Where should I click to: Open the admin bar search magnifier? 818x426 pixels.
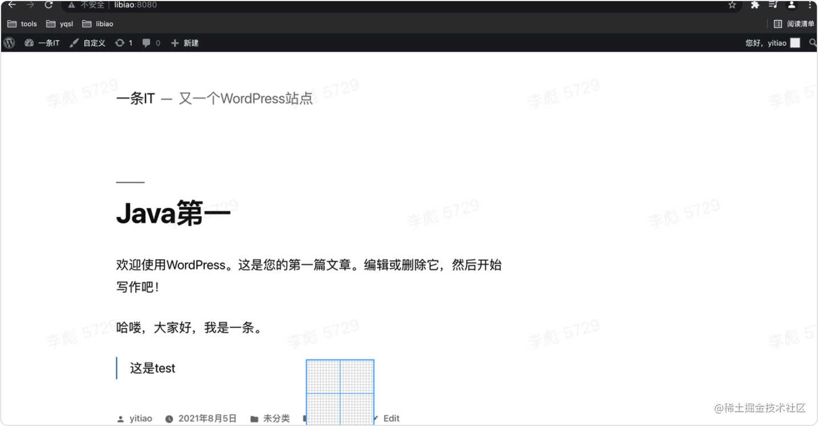[813, 43]
